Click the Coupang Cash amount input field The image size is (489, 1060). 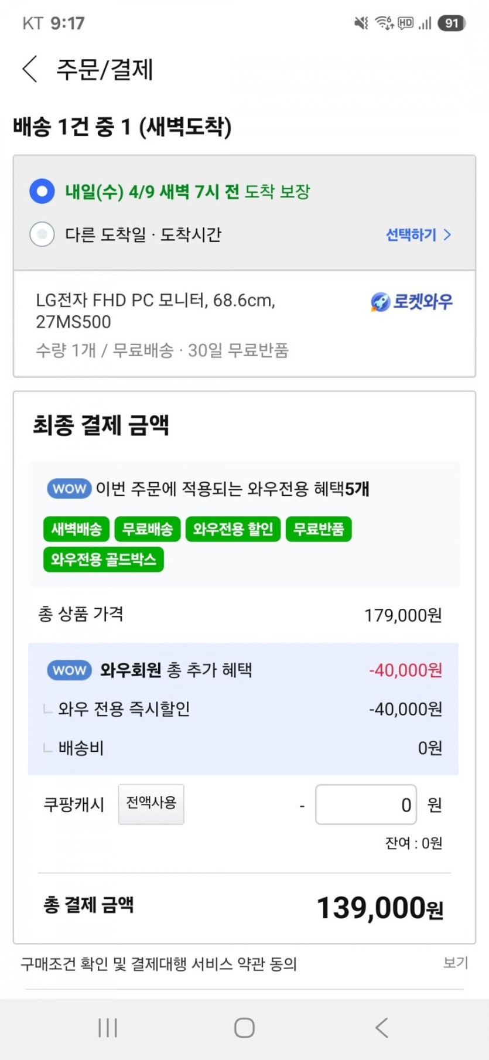(365, 805)
